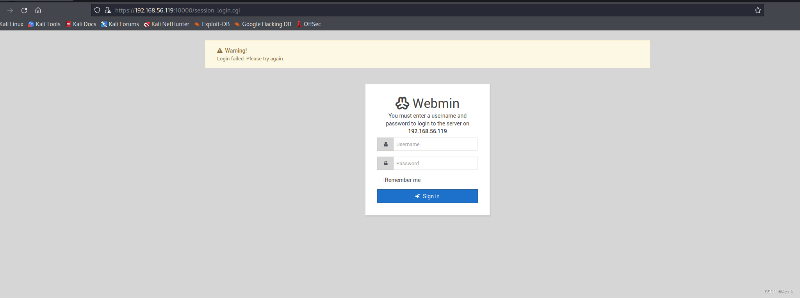Bookmark this page with the star icon

pyautogui.click(x=758, y=11)
